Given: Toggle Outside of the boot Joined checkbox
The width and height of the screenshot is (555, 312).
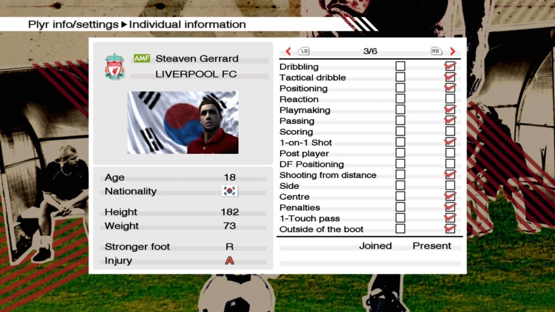Looking at the screenshot, I should point(401,229).
